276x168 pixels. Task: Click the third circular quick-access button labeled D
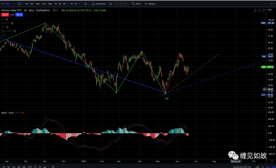[125, 4]
